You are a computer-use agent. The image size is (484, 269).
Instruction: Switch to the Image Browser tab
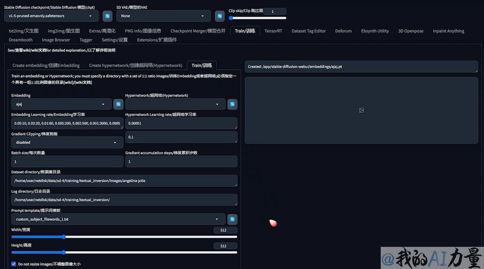tap(56, 40)
